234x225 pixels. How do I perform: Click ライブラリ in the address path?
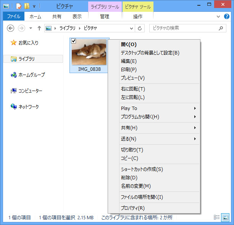pos(67,28)
